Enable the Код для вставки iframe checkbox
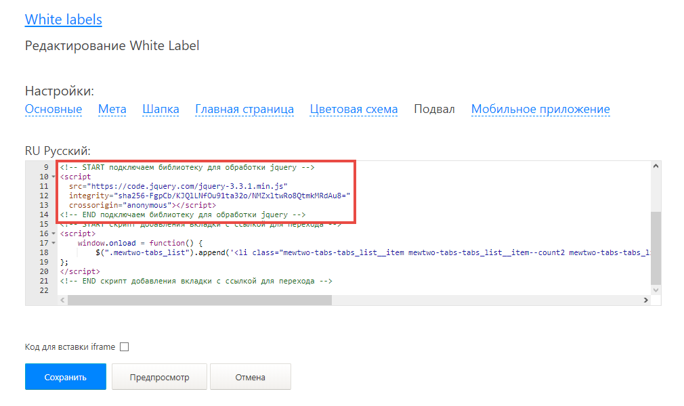This screenshot has height=406, width=684. pos(125,346)
